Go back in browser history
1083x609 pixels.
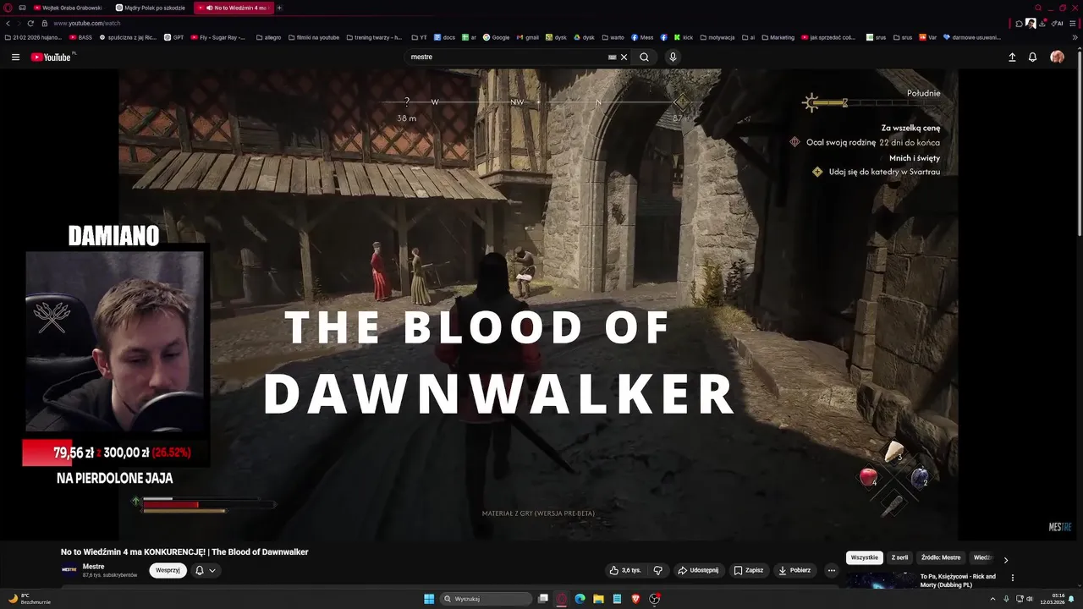pyautogui.click(x=8, y=23)
